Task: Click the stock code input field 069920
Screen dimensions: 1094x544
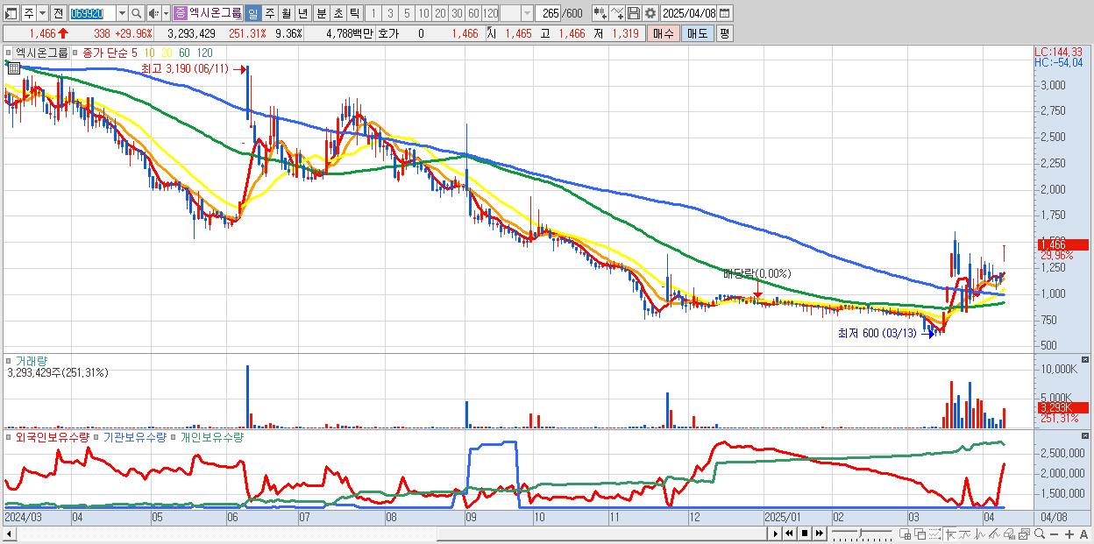Action: pos(92,13)
